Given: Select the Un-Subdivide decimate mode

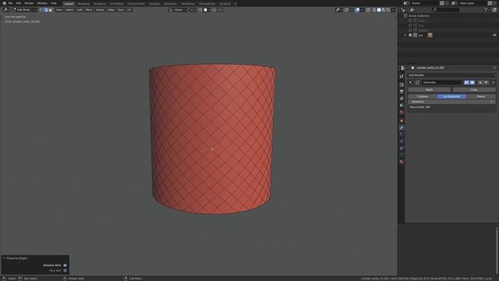Looking at the screenshot, I should point(451,97).
